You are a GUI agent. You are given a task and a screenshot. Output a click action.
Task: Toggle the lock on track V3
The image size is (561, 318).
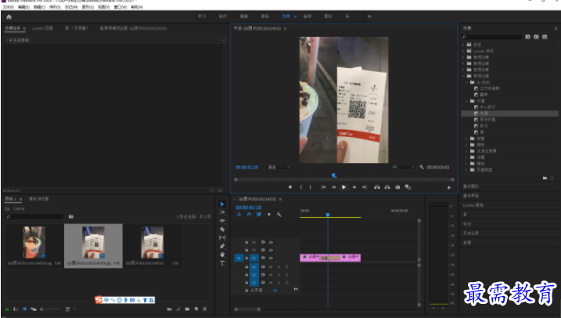pyautogui.click(x=246, y=243)
